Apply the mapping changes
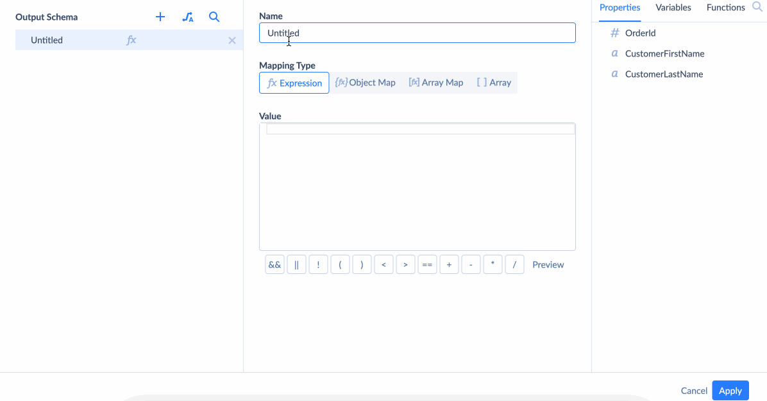767x401 pixels. click(730, 391)
